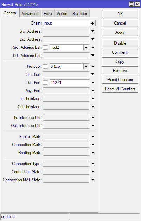Expand the Dst. Address field arrow
This screenshot has height=221, width=141.
[93, 39]
